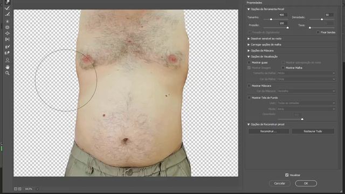The width and height of the screenshot is (345, 194).
Task: Select the Smooth tool
Action: point(7,15)
